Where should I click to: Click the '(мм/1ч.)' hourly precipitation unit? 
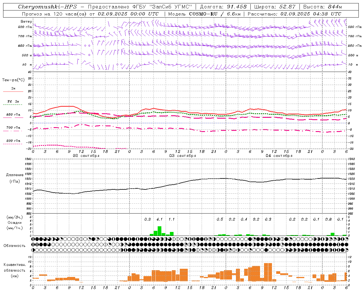click(x=14, y=228)
